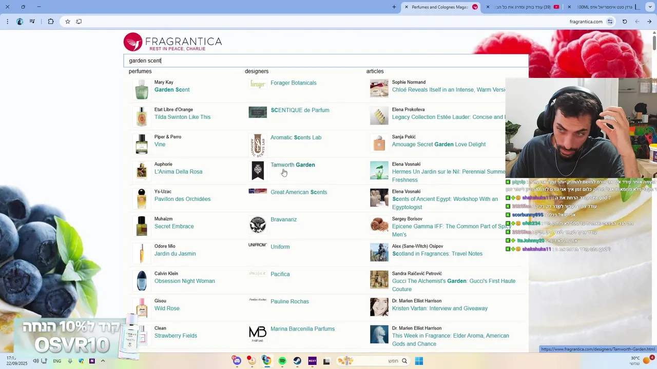Image resolution: width=657 pixels, height=369 pixels.
Task: Open the SCENTIQUE de Parfum logo
Action: click(258, 112)
